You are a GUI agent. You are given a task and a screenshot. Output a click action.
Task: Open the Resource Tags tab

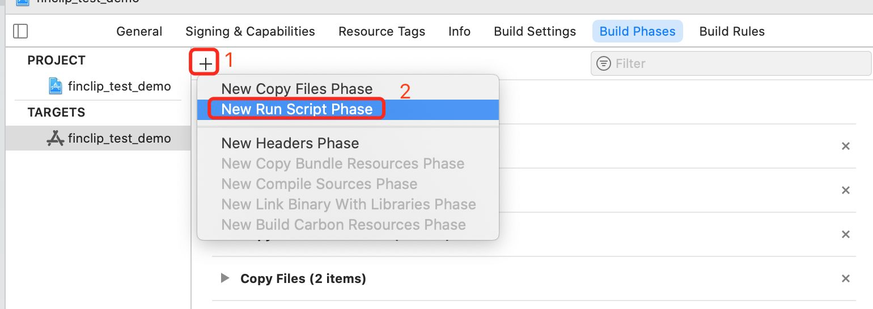click(x=382, y=32)
